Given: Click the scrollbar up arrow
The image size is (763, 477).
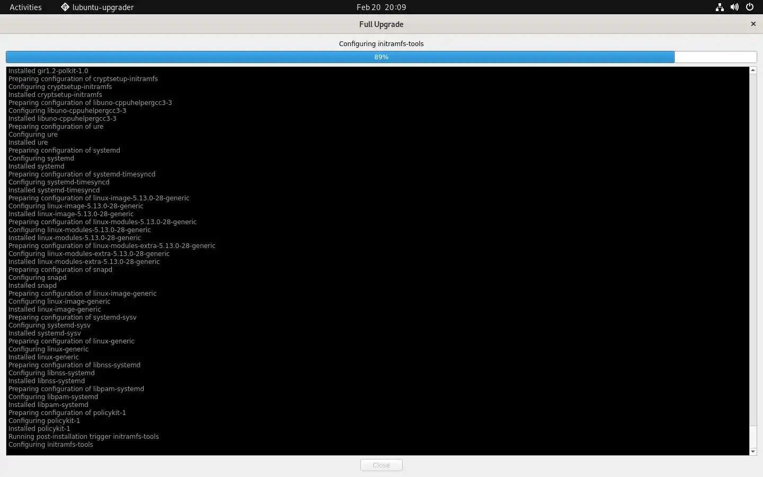Looking at the screenshot, I should pos(753,70).
